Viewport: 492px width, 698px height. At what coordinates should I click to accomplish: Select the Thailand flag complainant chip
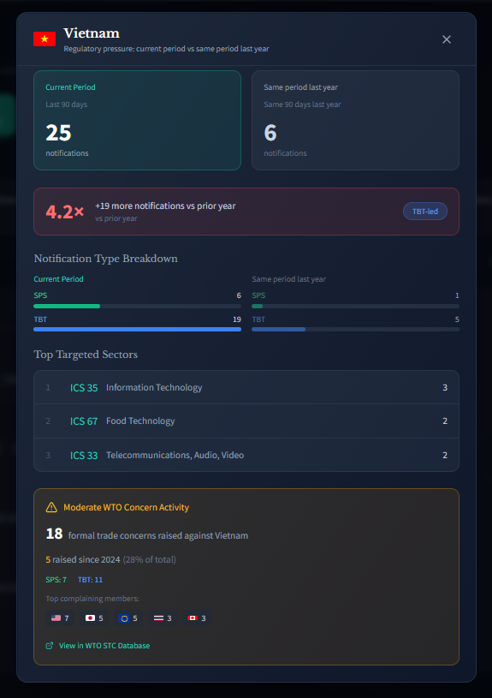163,617
